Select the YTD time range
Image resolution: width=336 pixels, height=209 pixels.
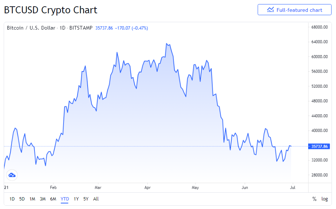65,199
